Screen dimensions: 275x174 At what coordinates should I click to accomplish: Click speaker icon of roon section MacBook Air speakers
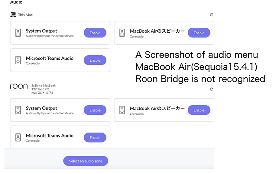pyautogui.click(x=122, y=110)
